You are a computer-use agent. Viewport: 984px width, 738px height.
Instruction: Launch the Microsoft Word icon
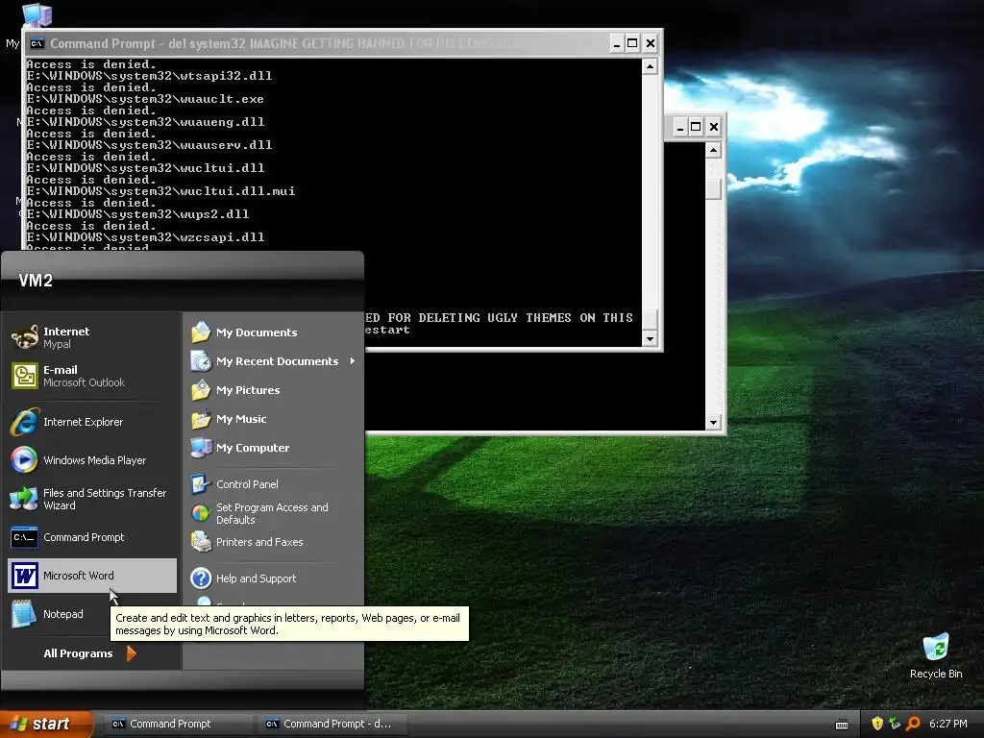tap(25, 576)
